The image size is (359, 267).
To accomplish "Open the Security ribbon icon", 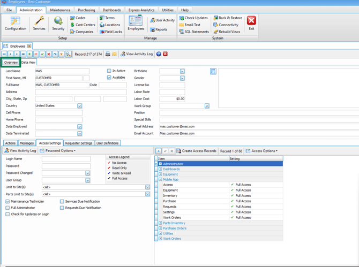I will (58, 23).
